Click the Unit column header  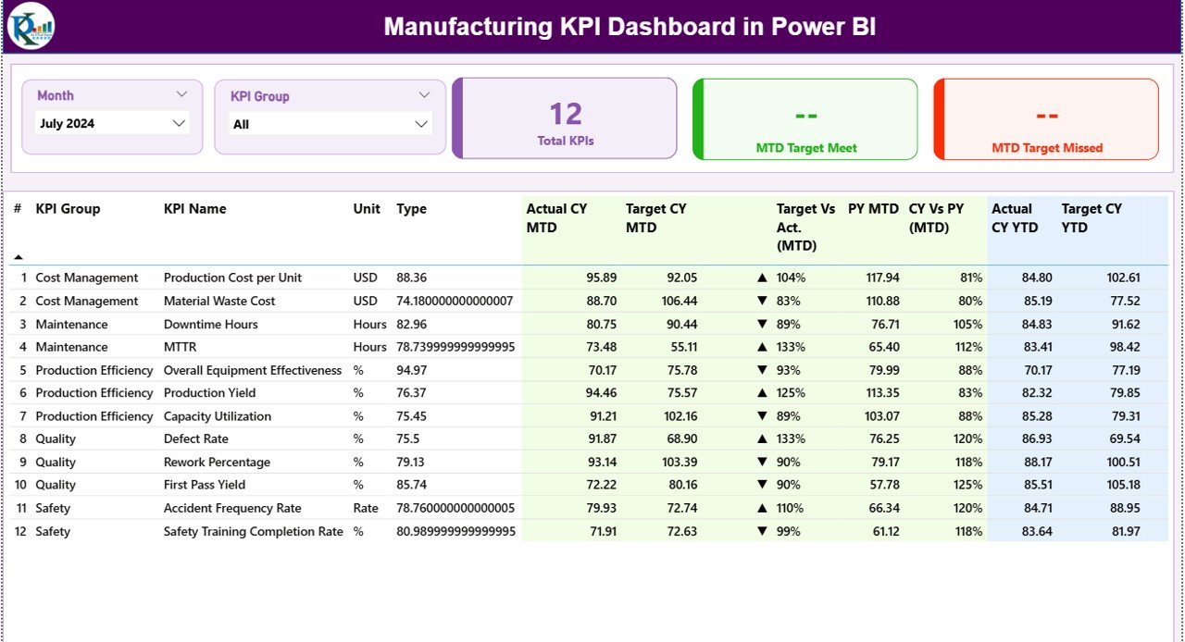coord(367,209)
